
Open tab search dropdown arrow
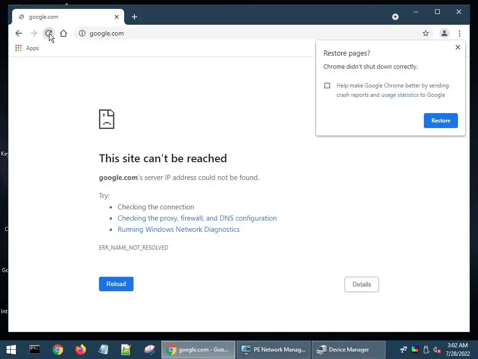[x=395, y=17]
